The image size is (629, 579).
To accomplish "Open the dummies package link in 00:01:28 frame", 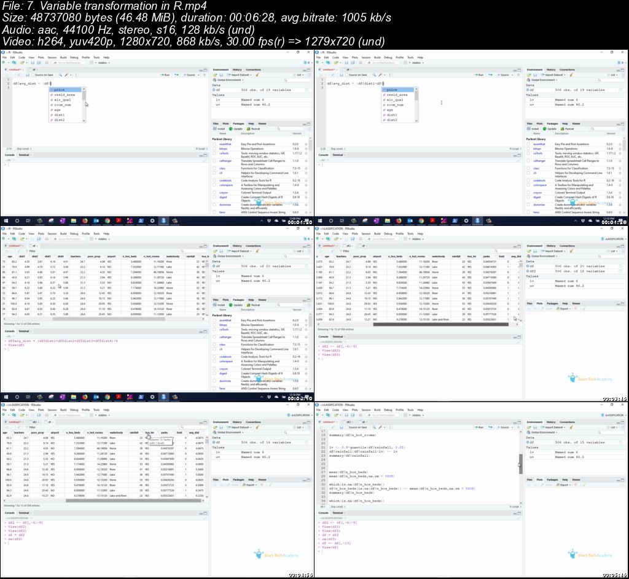I will click(539, 204).
